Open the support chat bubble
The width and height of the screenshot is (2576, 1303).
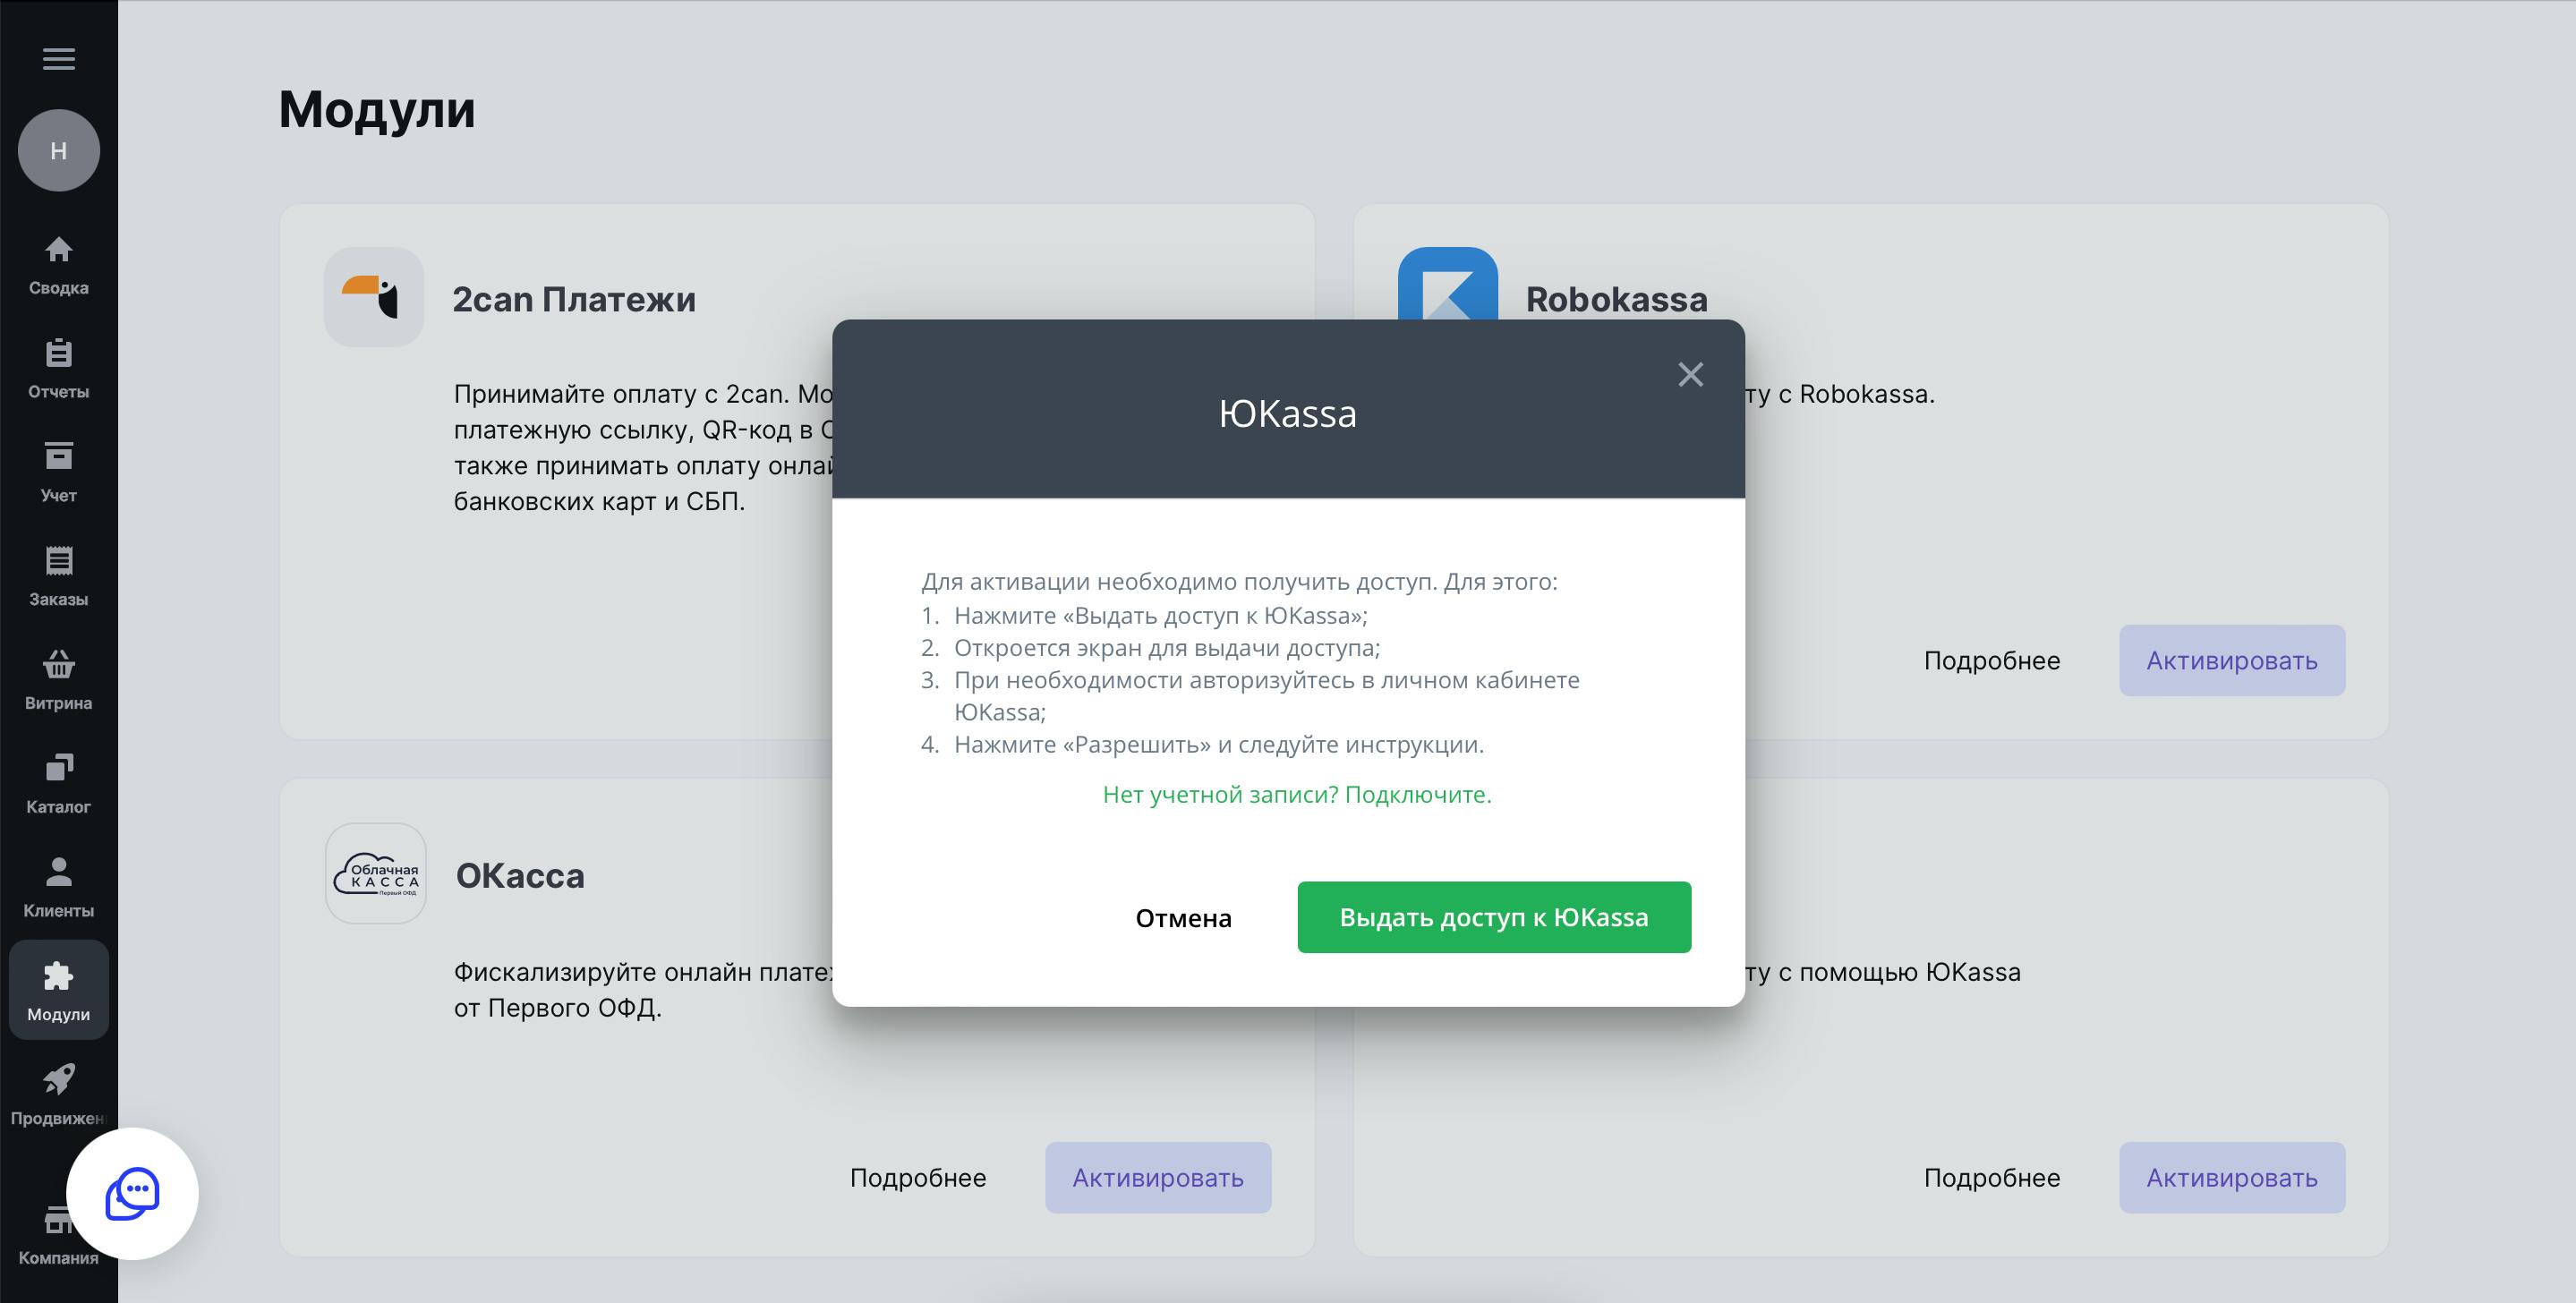pyautogui.click(x=133, y=1193)
